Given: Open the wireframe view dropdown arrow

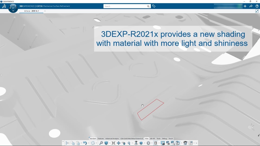Looking at the screenshot, I should [152, 143].
